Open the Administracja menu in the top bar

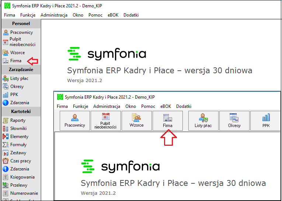tap(54, 15)
